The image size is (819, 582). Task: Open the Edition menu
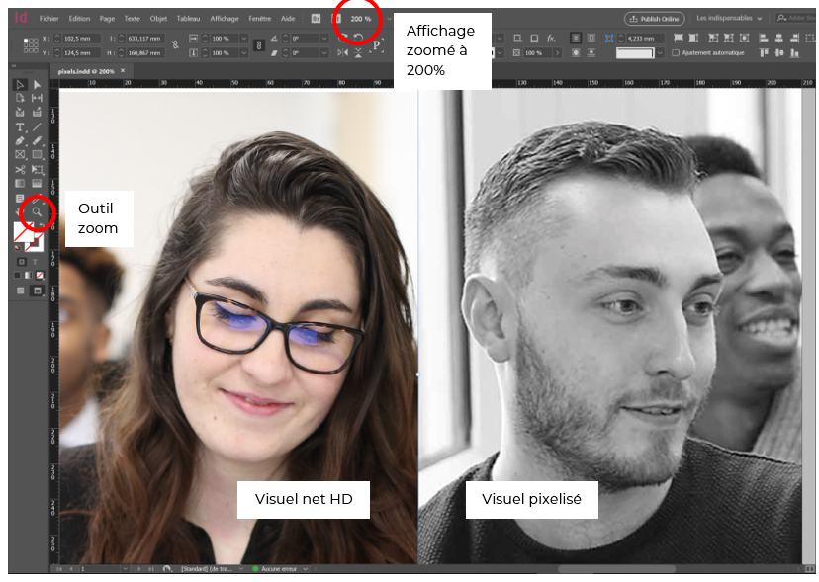coord(79,18)
